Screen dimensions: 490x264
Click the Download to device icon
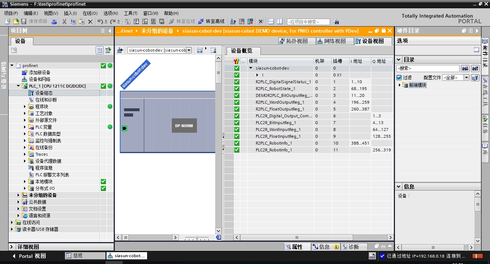click(x=136, y=22)
